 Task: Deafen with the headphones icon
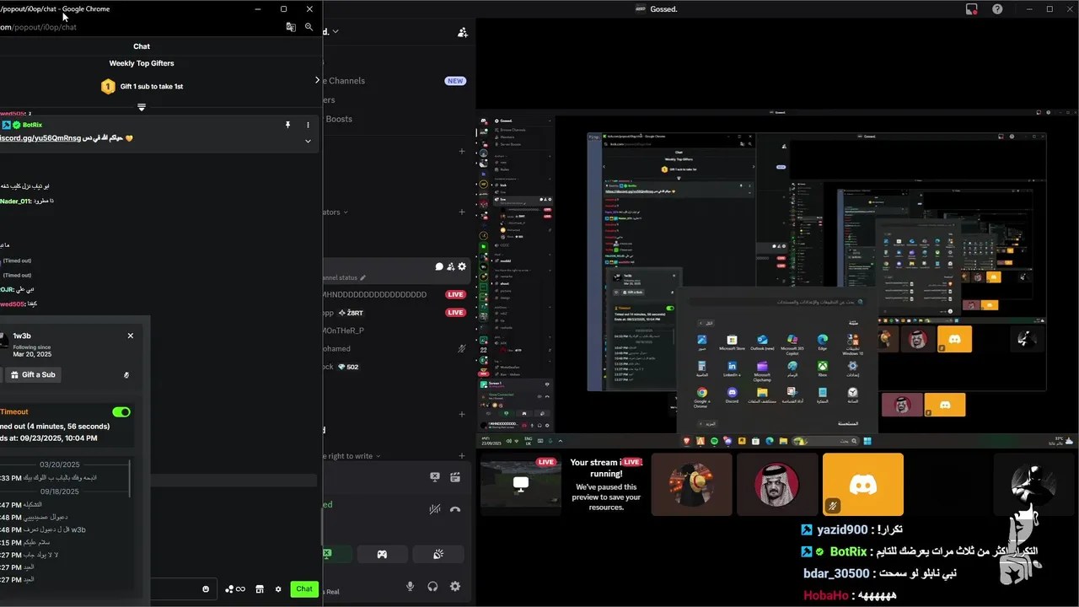(432, 587)
